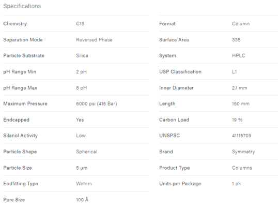Click the Spherical particle shape value
Image resolution: width=278 pixels, height=207 pixels.
tap(87, 152)
